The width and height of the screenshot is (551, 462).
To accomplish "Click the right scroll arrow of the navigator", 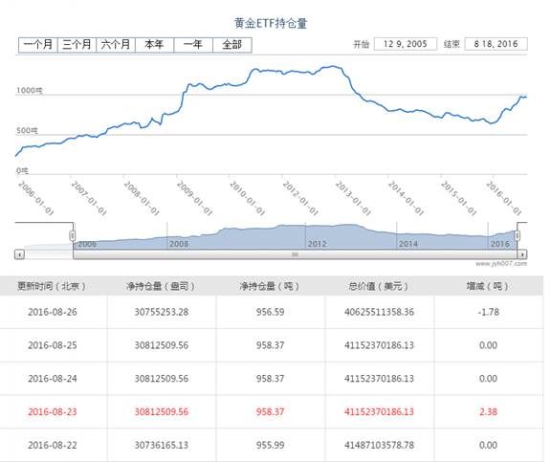I will 522,254.
